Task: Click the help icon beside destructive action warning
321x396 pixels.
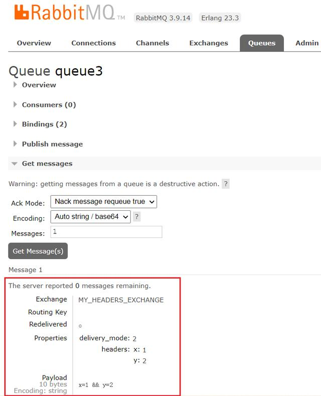Action: click(x=226, y=184)
